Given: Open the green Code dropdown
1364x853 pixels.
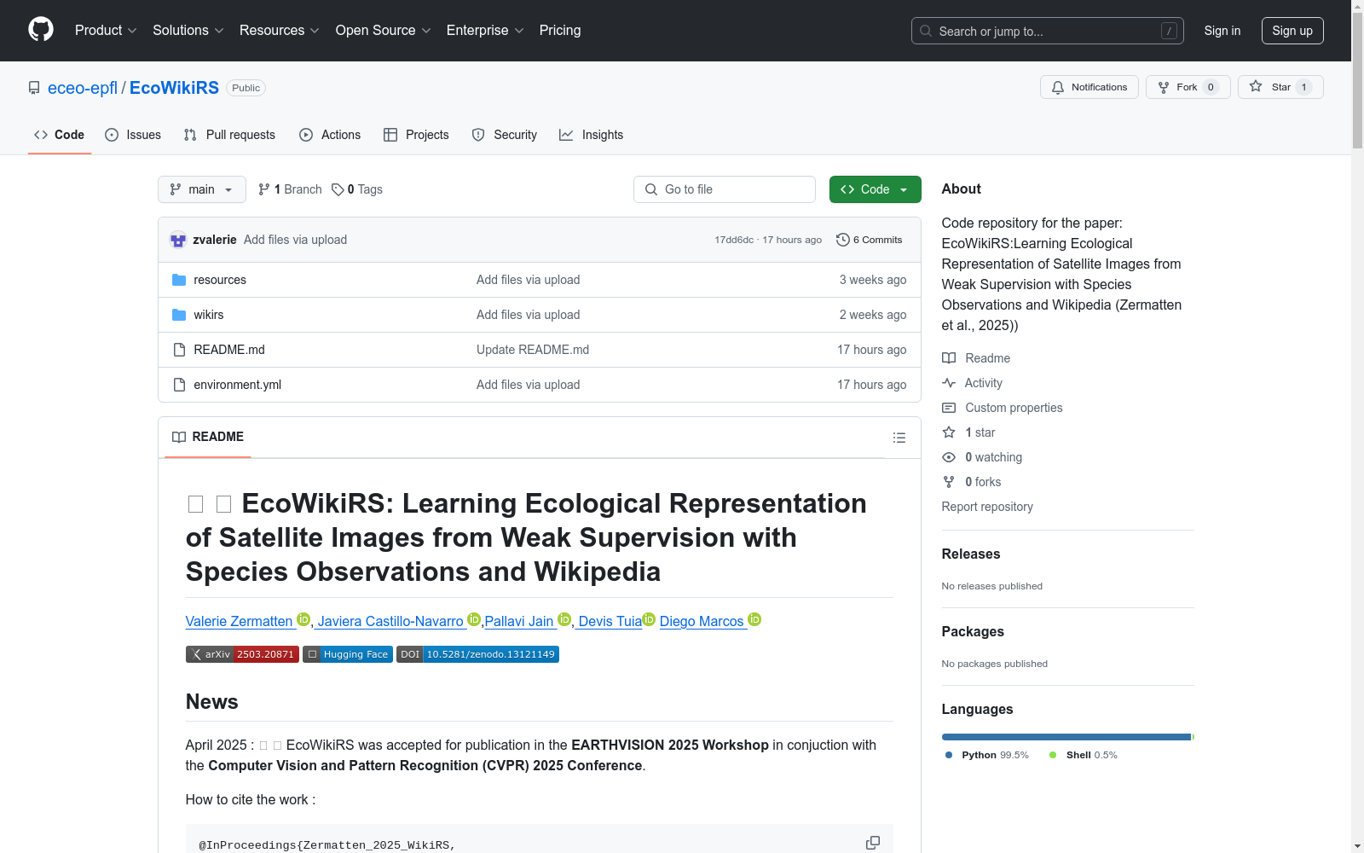Looking at the screenshot, I should pos(875,189).
